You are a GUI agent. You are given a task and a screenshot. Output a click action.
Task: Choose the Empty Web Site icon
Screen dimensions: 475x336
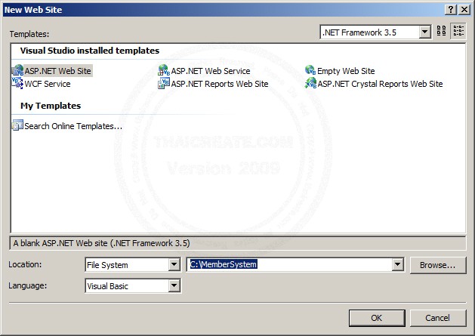pos(310,70)
